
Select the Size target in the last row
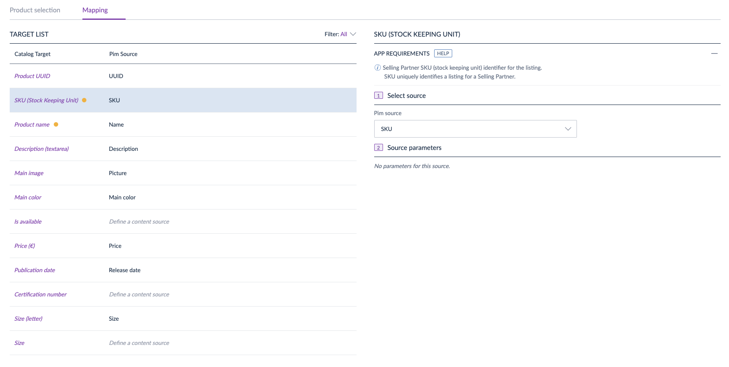coord(19,343)
